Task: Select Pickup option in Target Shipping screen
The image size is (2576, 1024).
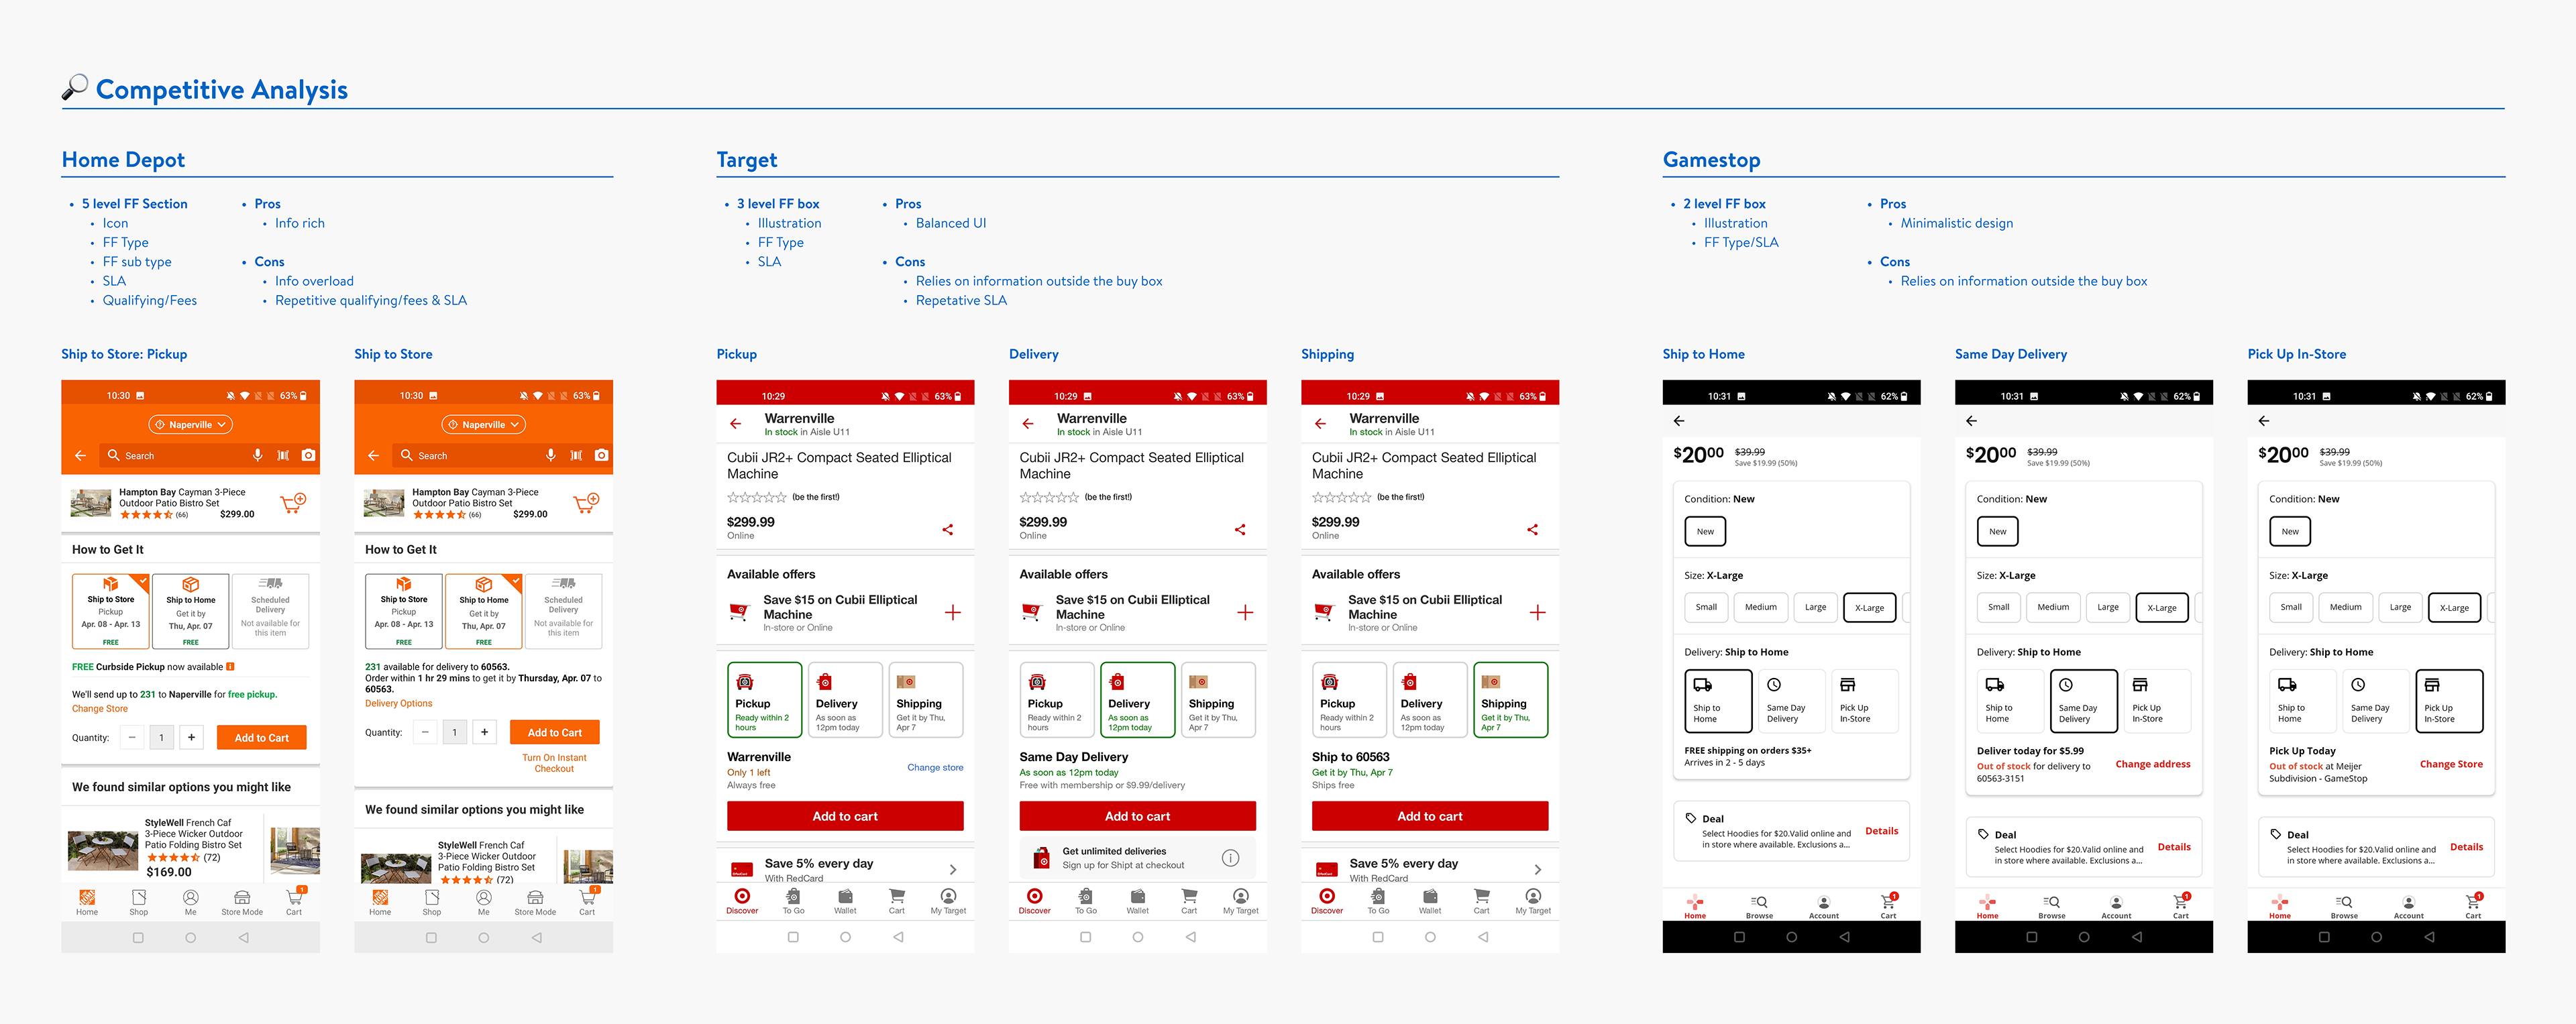Action: (x=1349, y=700)
